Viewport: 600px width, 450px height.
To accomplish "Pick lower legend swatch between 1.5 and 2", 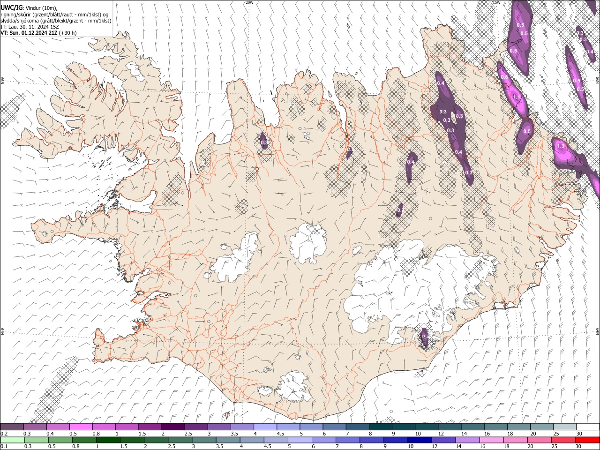I will [132, 440].
